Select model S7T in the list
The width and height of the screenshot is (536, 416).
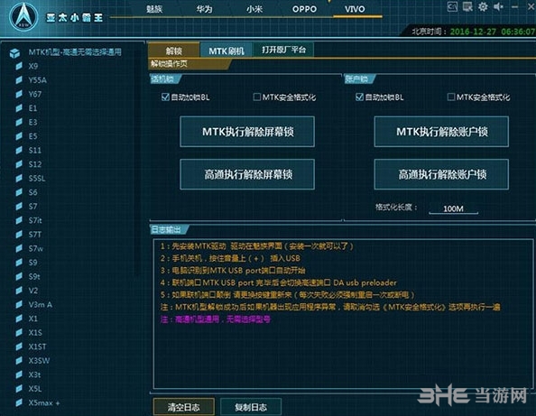click(x=35, y=234)
